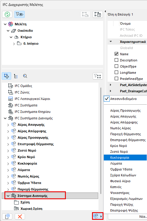Viewport: 147px width, 221px height.
Task: Select Λύματα tree row
Action: pos(50,170)
